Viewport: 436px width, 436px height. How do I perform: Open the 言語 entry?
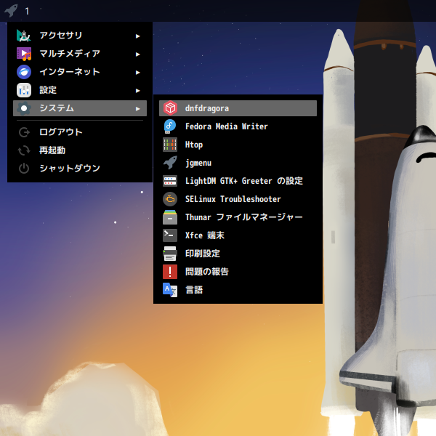[238, 290]
